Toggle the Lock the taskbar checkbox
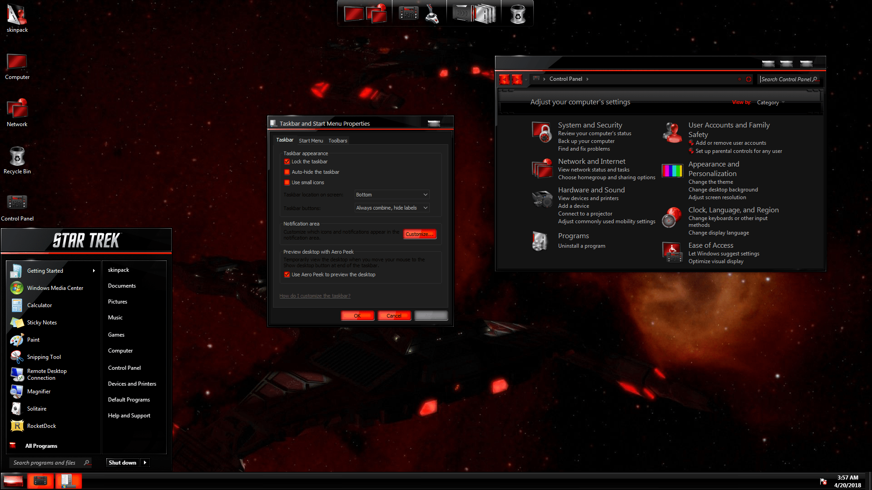This screenshot has width=872, height=490. [287, 162]
